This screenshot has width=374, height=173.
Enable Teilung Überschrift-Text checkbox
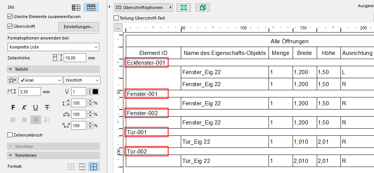coord(116,18)
